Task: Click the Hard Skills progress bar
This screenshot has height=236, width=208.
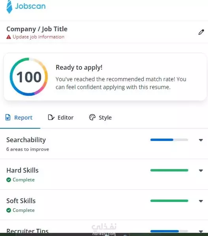Action: pos(169,170)
